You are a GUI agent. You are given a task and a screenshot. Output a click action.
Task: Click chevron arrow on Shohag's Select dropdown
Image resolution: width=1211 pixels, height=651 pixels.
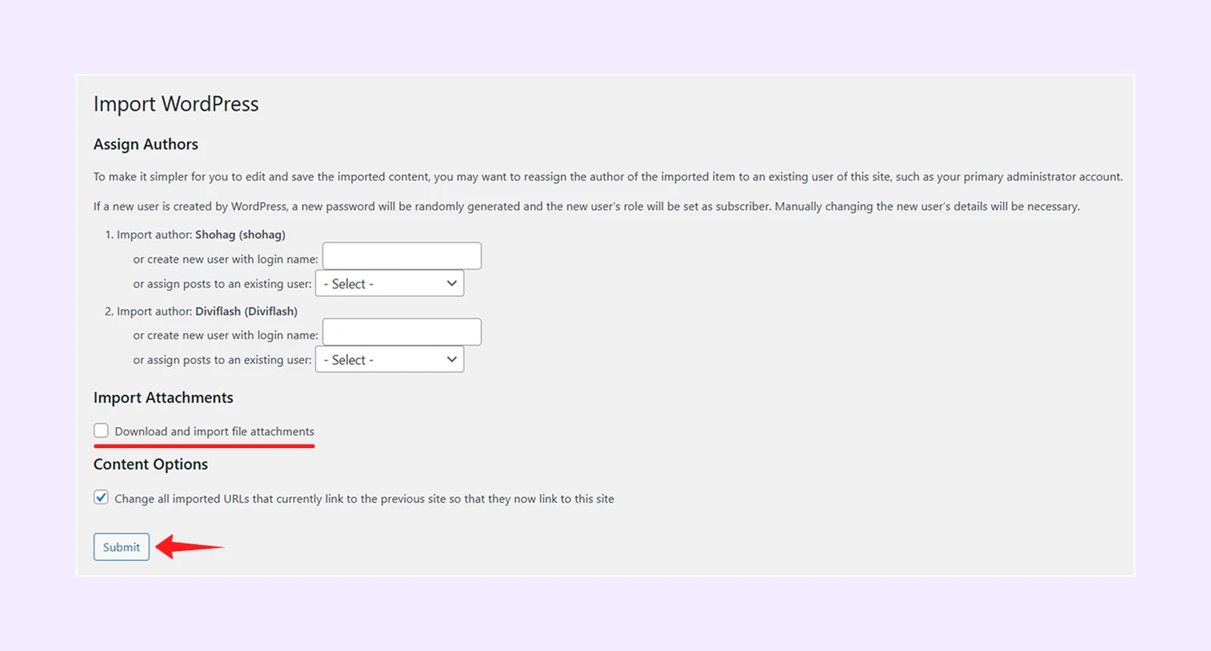point(452,284)
